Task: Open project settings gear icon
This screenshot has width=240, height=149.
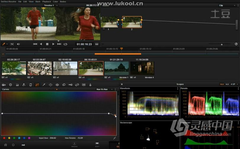Action: tap(13, 145)
